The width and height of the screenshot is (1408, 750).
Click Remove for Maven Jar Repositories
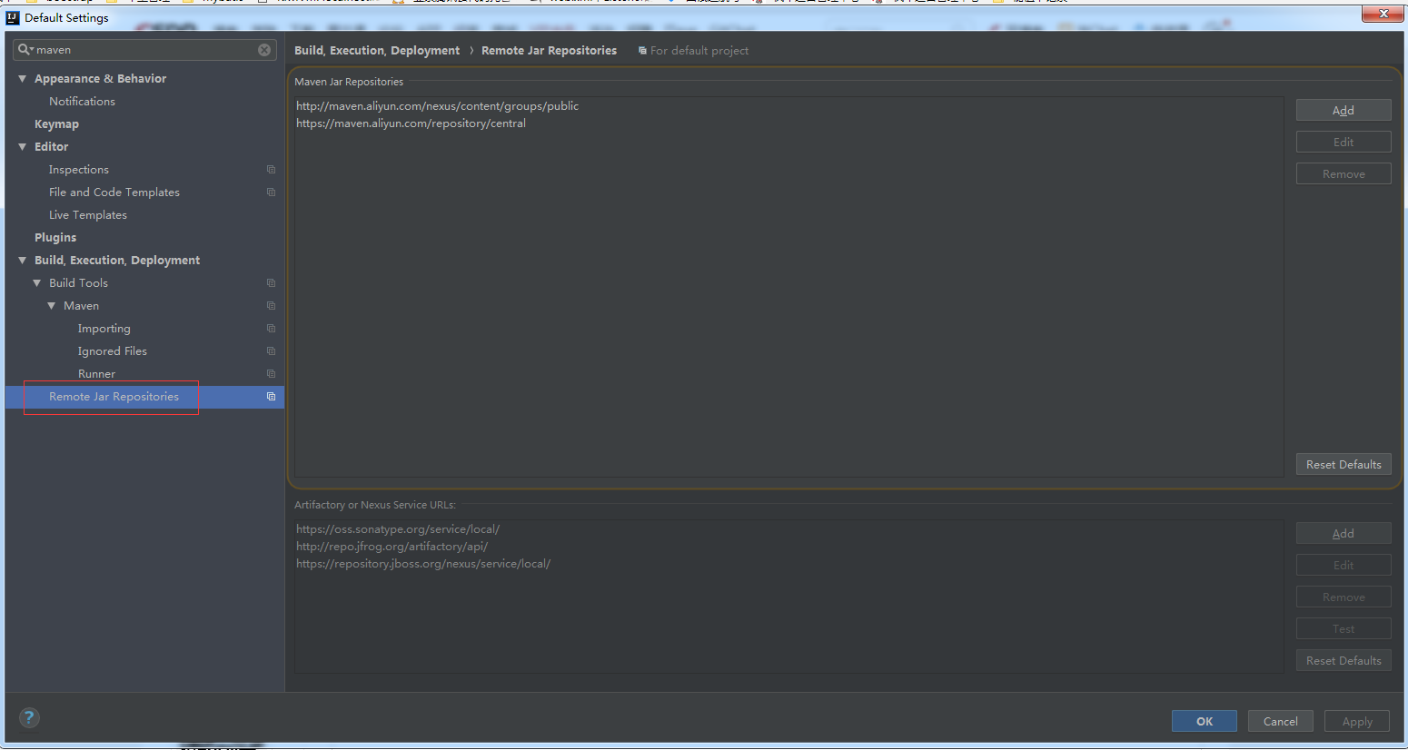coord(1344,173)
